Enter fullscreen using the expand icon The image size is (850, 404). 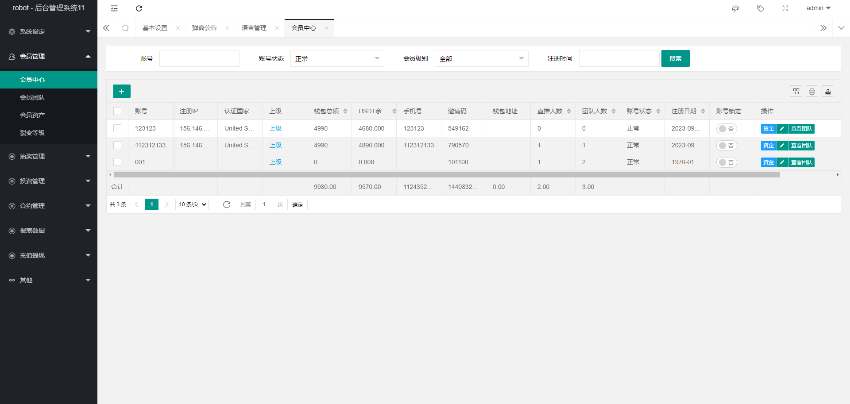(785, 8)
